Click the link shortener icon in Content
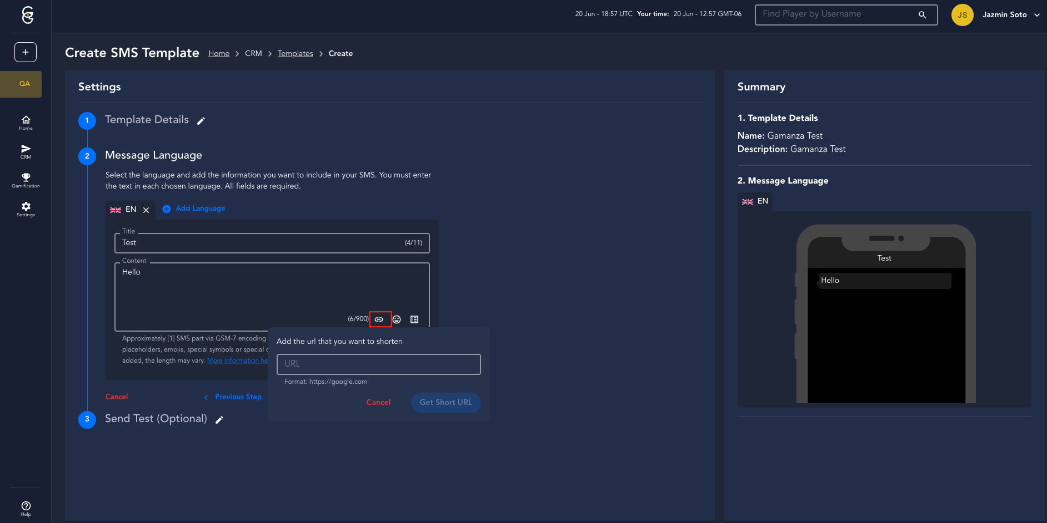Viewport: 1047px width, 523px height. 379,319
